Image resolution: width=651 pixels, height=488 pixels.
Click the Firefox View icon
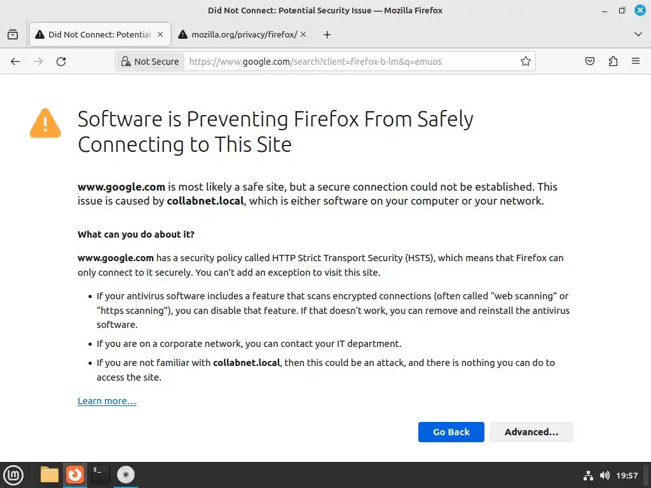point(13,34)
